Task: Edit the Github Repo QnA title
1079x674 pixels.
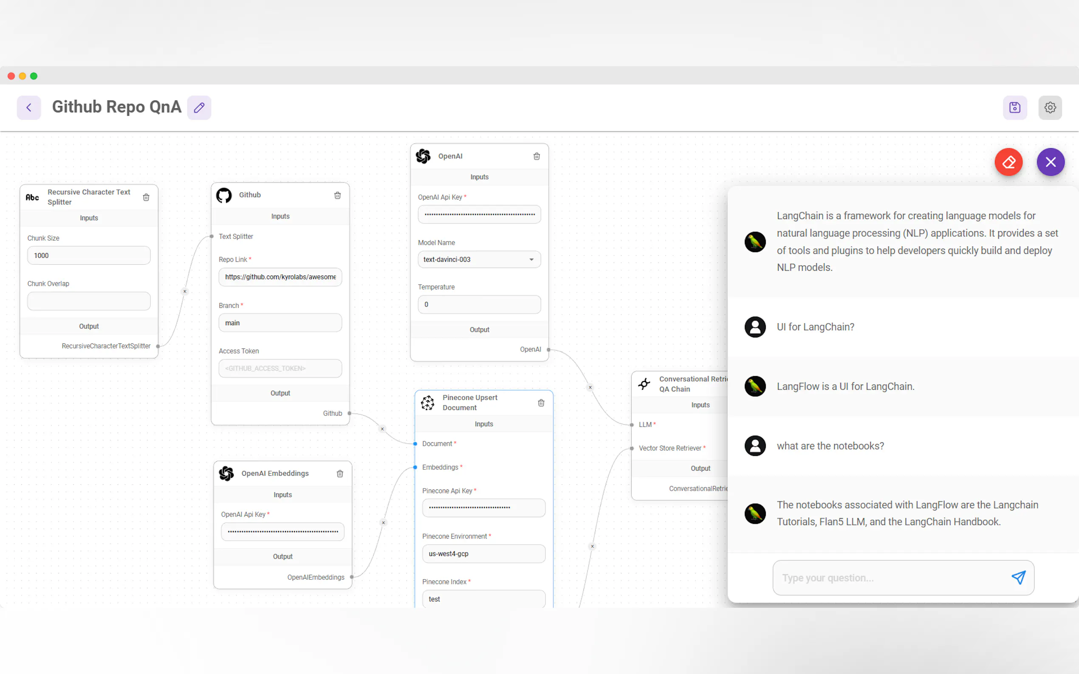Action: (199, 107)
